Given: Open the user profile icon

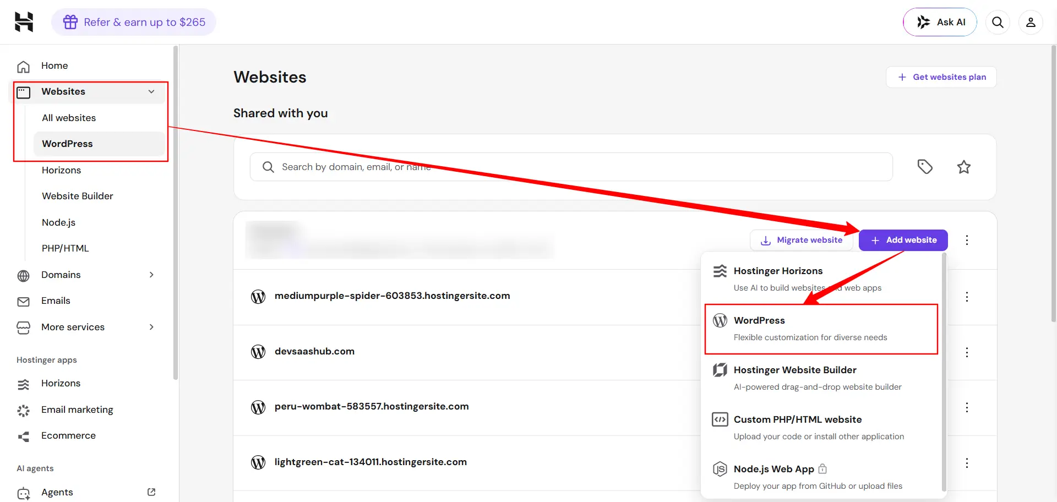Looking at the screenshot, I should coord(1031,22).
